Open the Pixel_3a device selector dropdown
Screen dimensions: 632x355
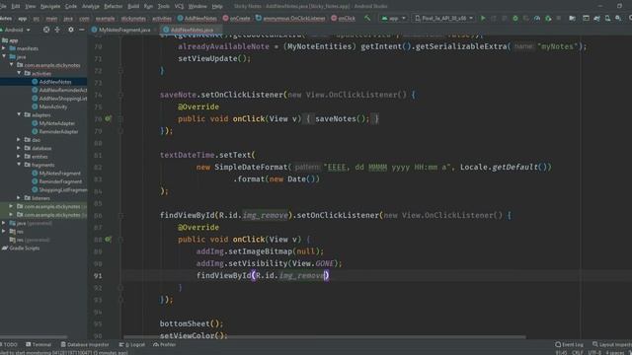click(443, 18)
